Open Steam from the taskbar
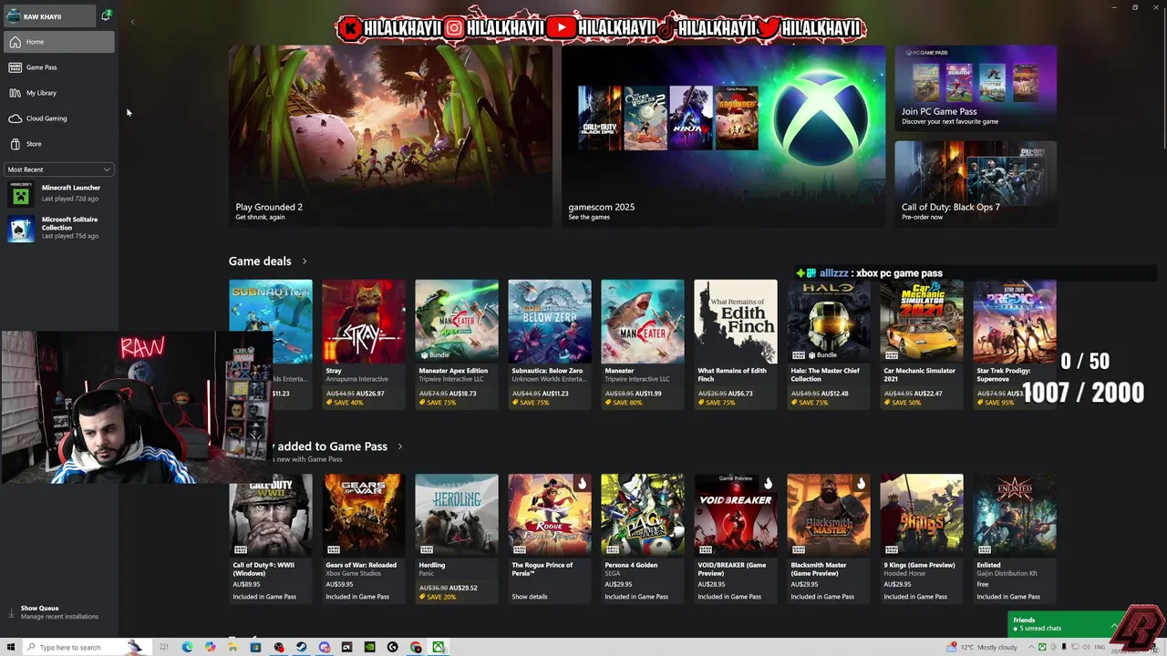This screenshot has height=656, width=1167. click(301, 647)
